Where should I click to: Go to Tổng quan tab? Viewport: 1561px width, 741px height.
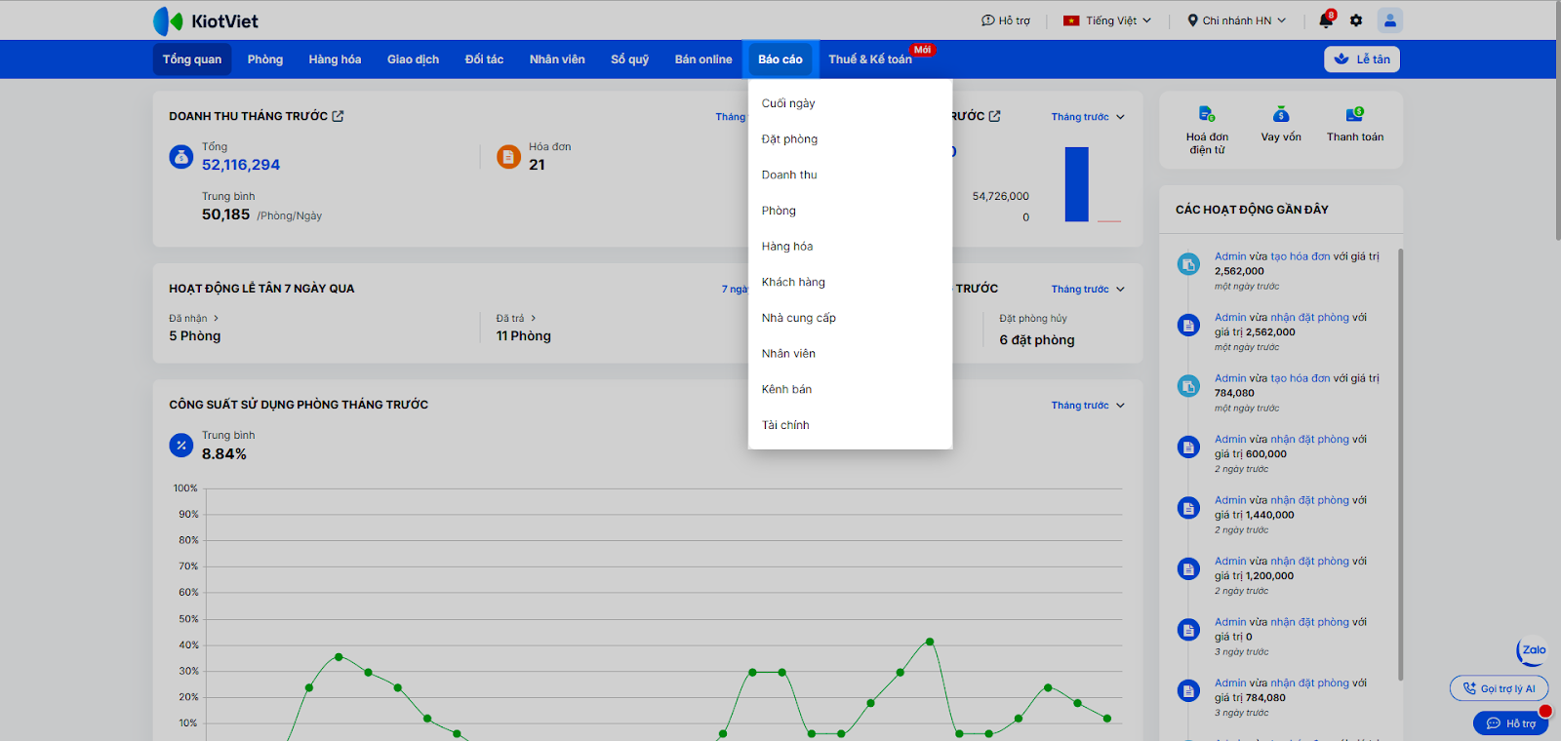[x=192, y=59]
